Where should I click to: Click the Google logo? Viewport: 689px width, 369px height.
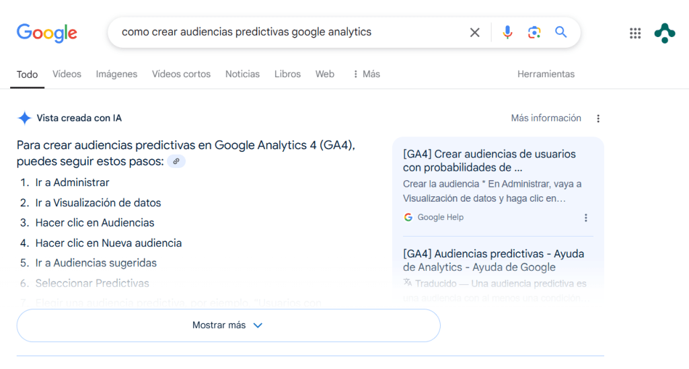click(47, 32)
